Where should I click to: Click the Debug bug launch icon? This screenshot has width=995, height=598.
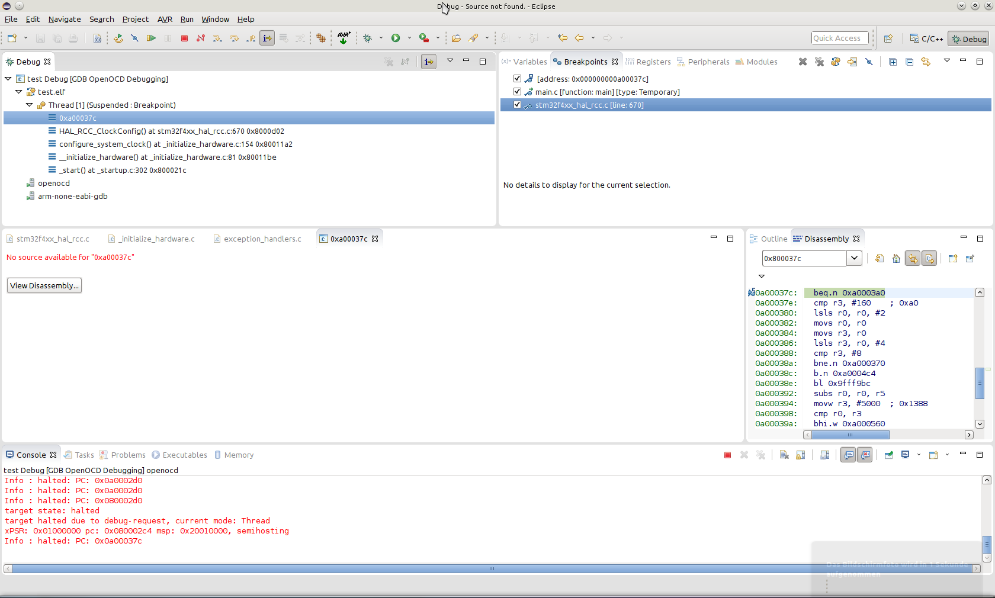[368, 38]
